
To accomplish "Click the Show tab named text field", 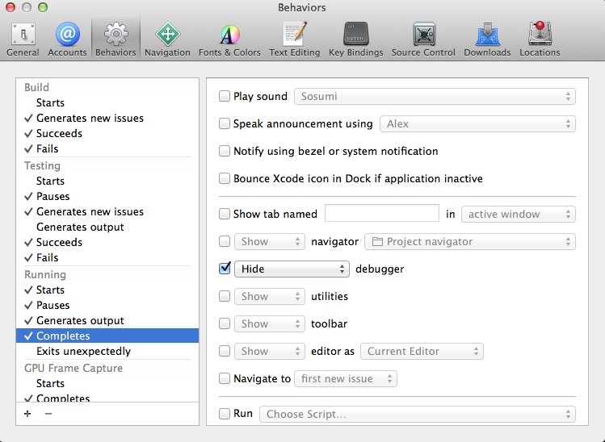I will coord(382,213).
